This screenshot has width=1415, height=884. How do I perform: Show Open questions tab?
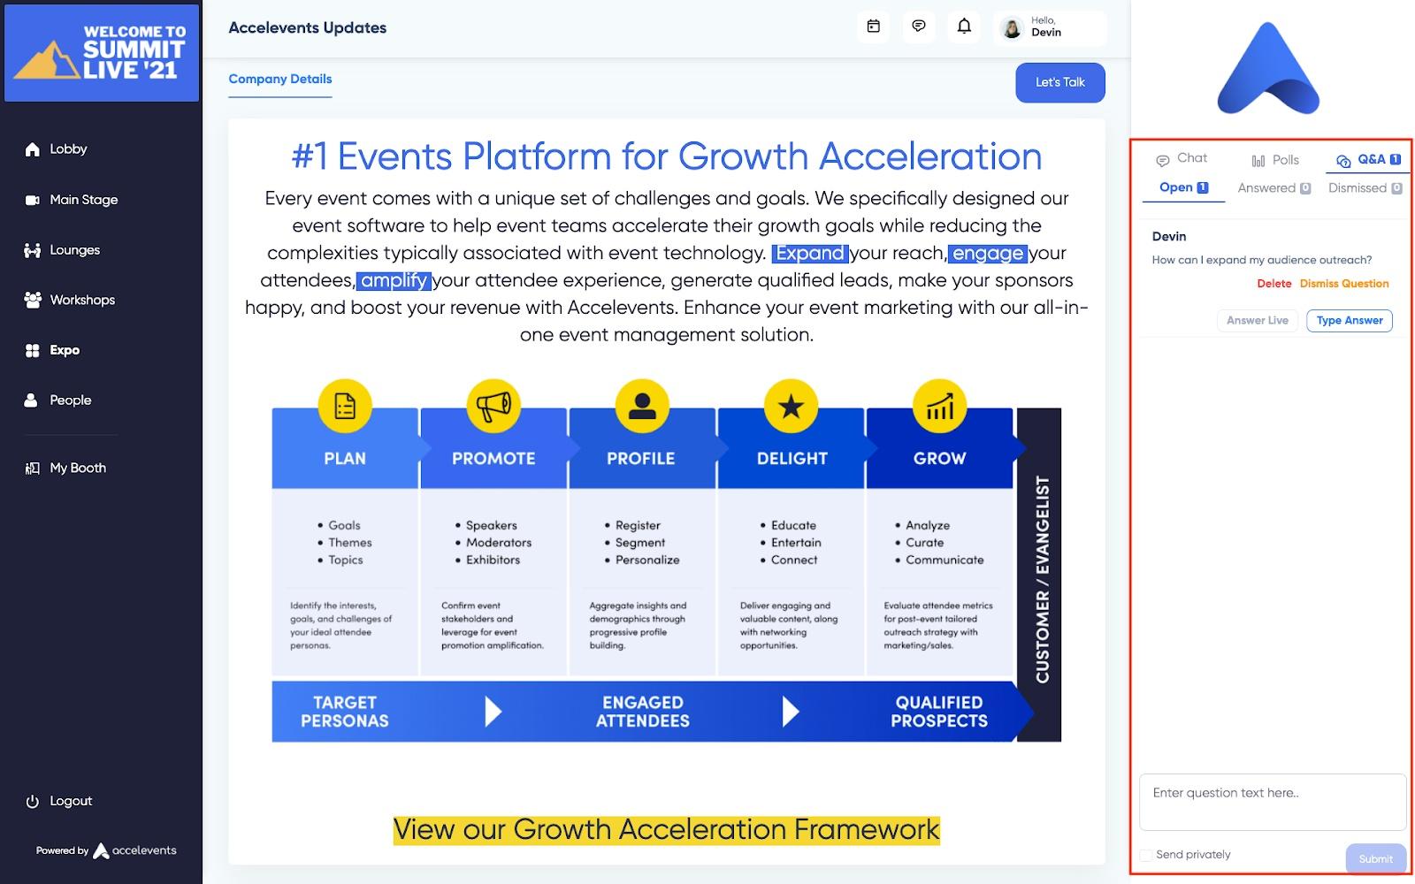[x=1183, y=187]
